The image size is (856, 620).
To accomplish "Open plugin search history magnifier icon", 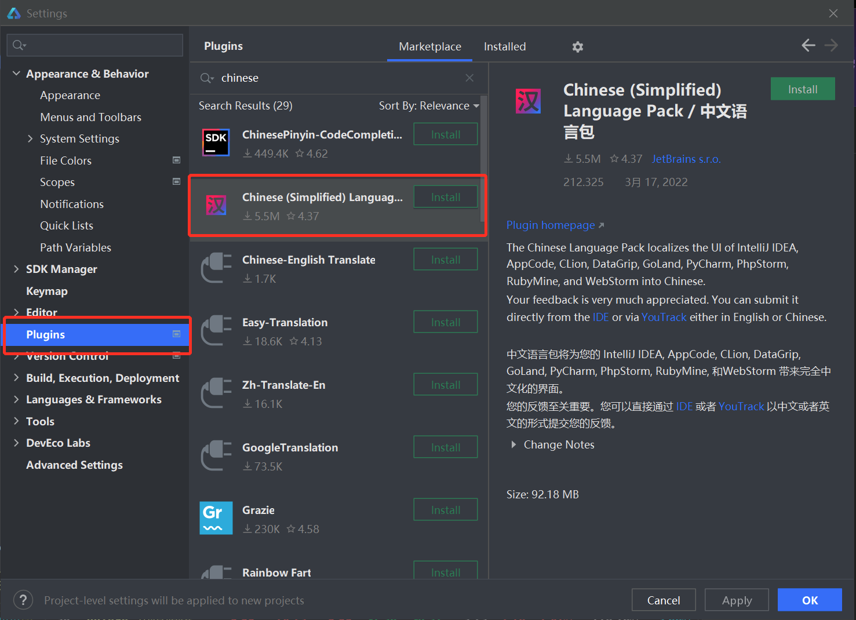I will coord(207,78).
